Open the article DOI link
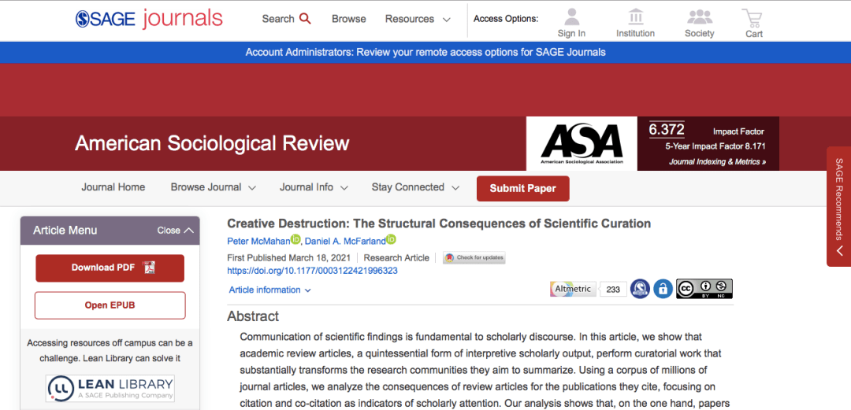This screenshot has width=851, height=410. [312, 271]
